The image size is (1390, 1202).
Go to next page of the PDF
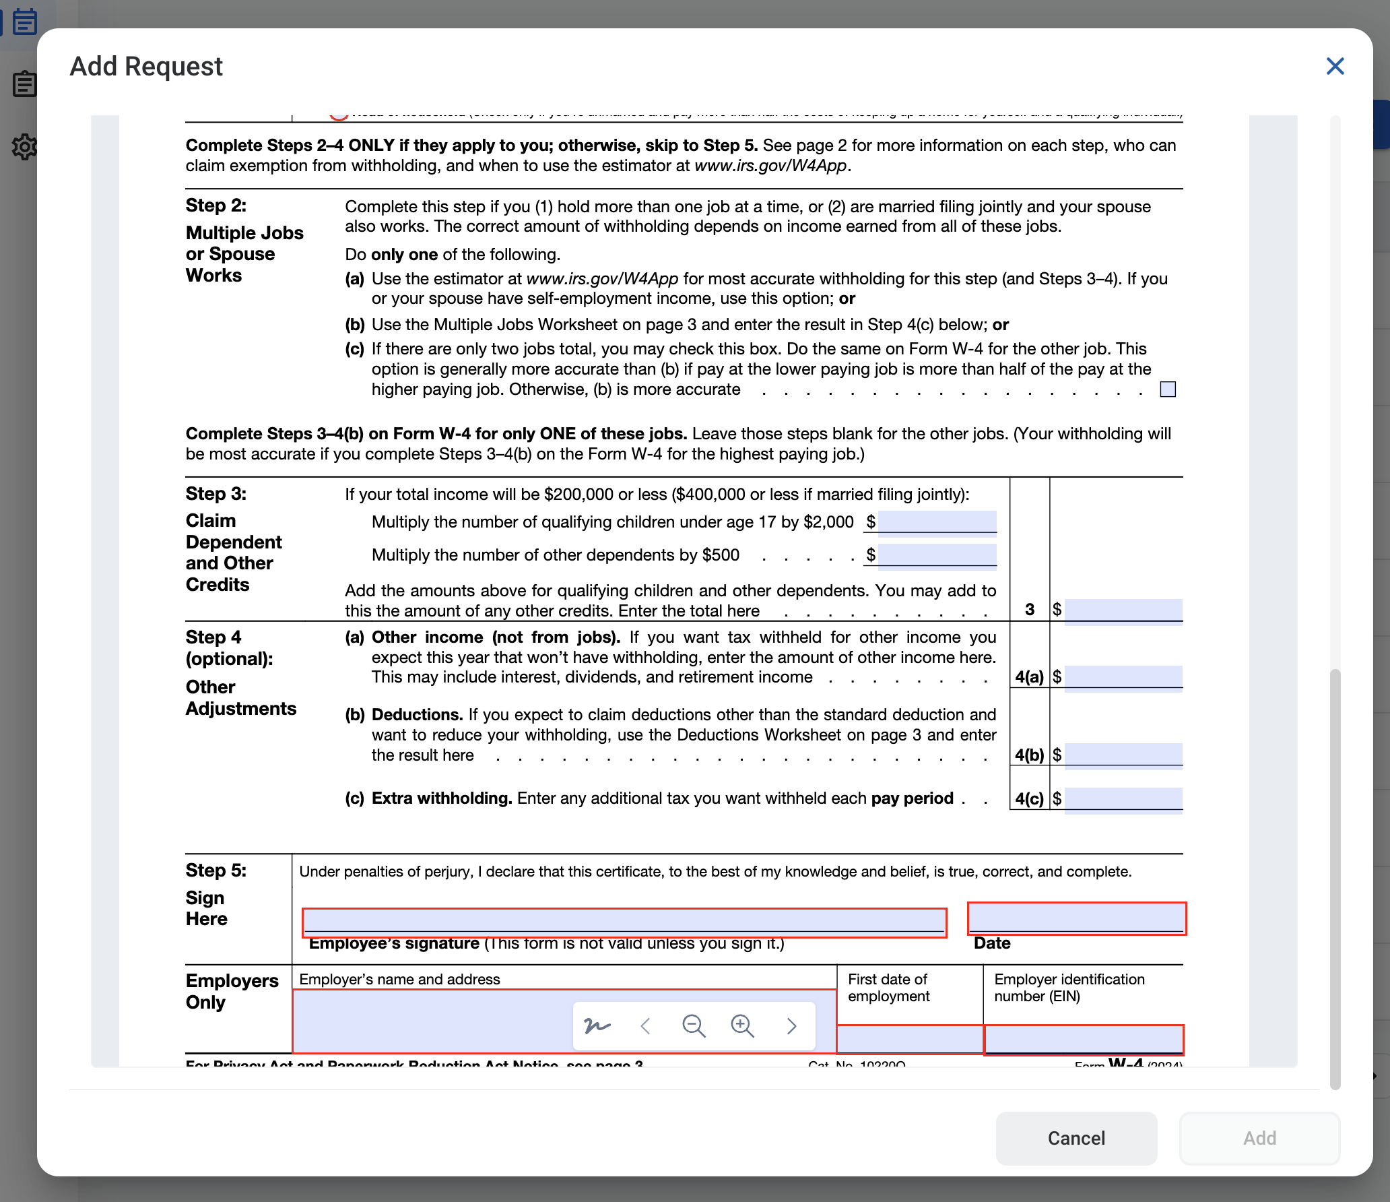click(791, 1025)
